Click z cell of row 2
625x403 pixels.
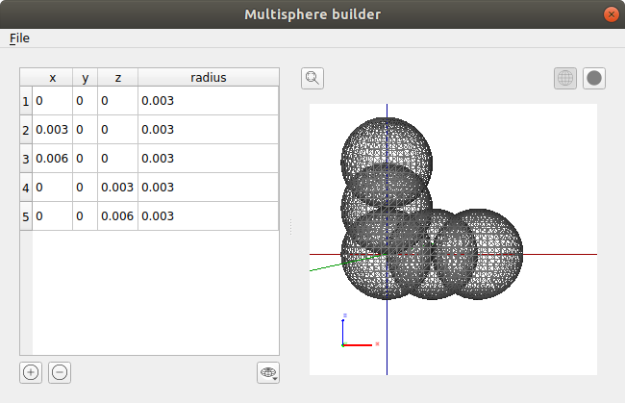(x=118, y=130)
